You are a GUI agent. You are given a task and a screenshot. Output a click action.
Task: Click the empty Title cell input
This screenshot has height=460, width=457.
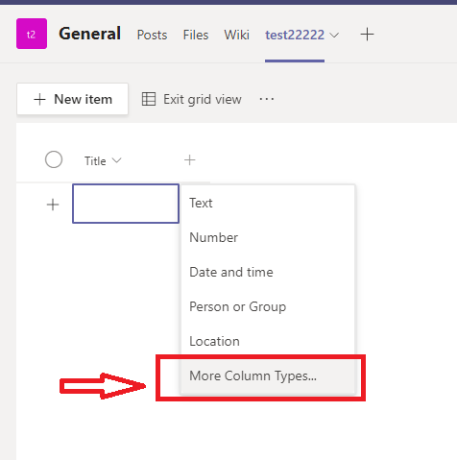(126, 204)
